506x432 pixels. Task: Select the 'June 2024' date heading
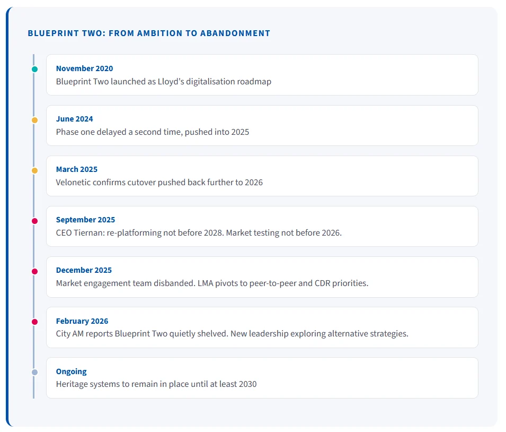click(x=75, y=119)
